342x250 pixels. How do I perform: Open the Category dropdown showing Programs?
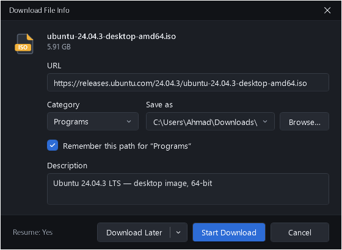click(x=93, y=121)
